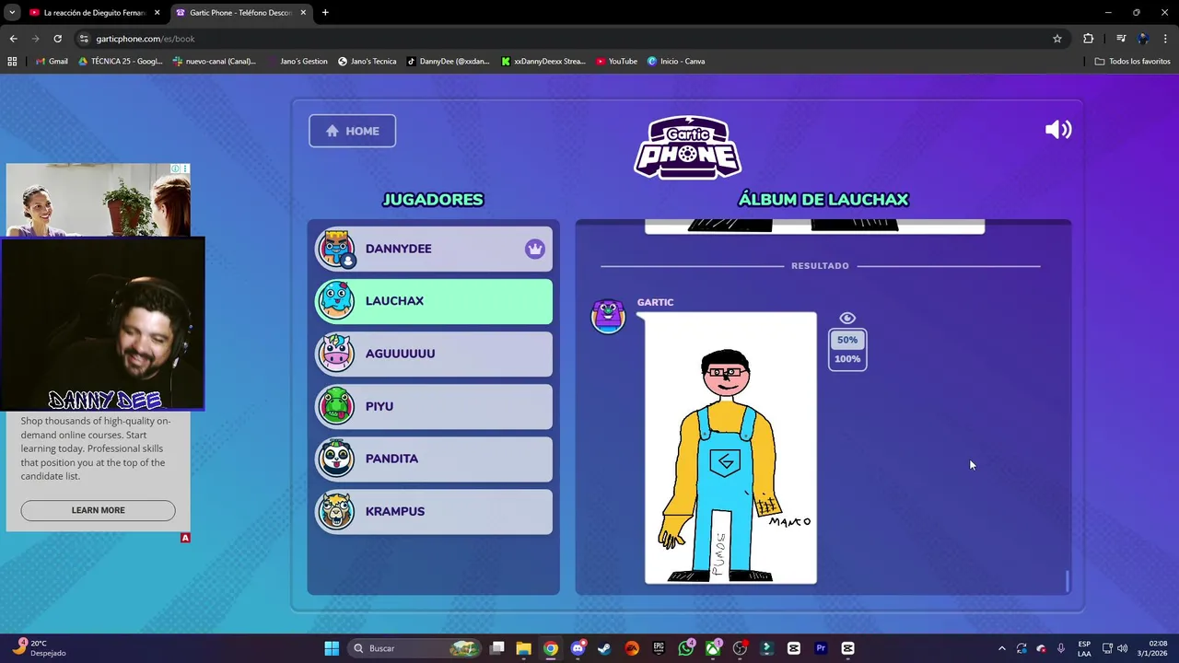Set drawing view to 100%

point(847,359)
